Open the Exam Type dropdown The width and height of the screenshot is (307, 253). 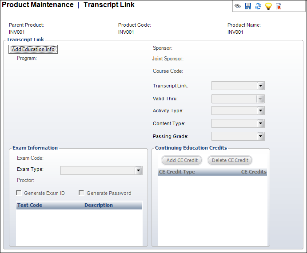[x=139, y=170]
